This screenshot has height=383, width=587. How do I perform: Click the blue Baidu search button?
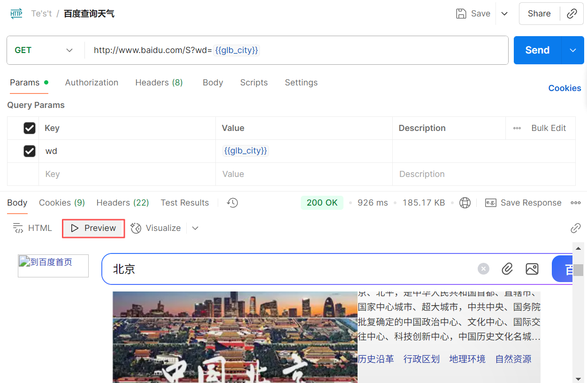tap(562, 269)
